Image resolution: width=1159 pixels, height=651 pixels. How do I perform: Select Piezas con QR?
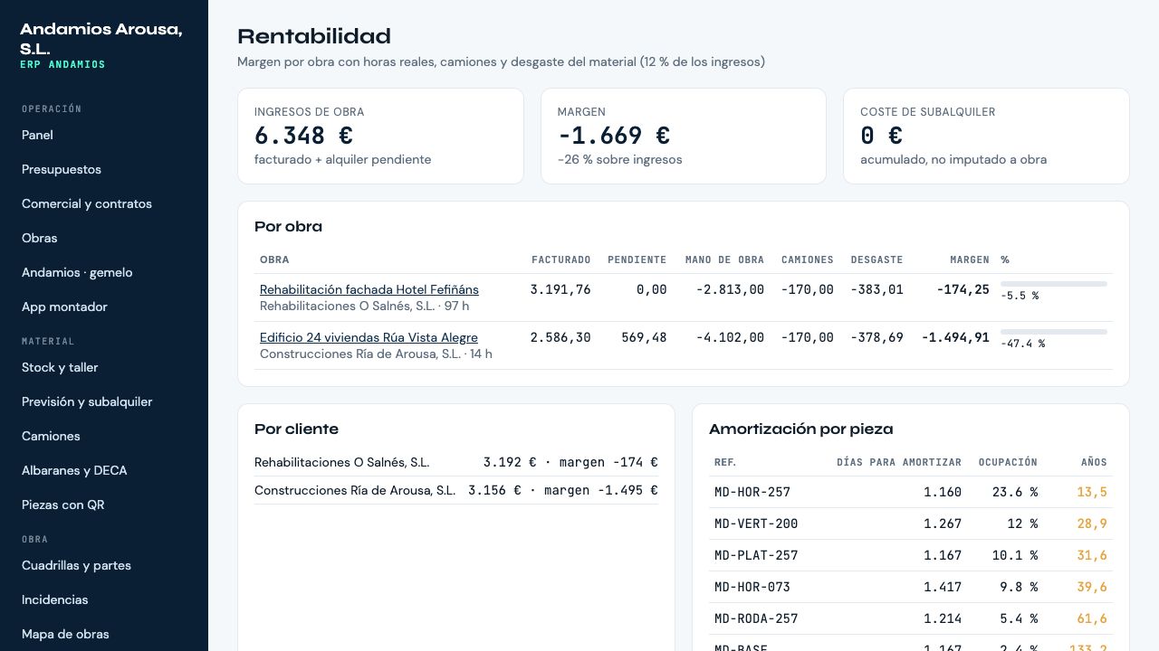tap(63, 505)
